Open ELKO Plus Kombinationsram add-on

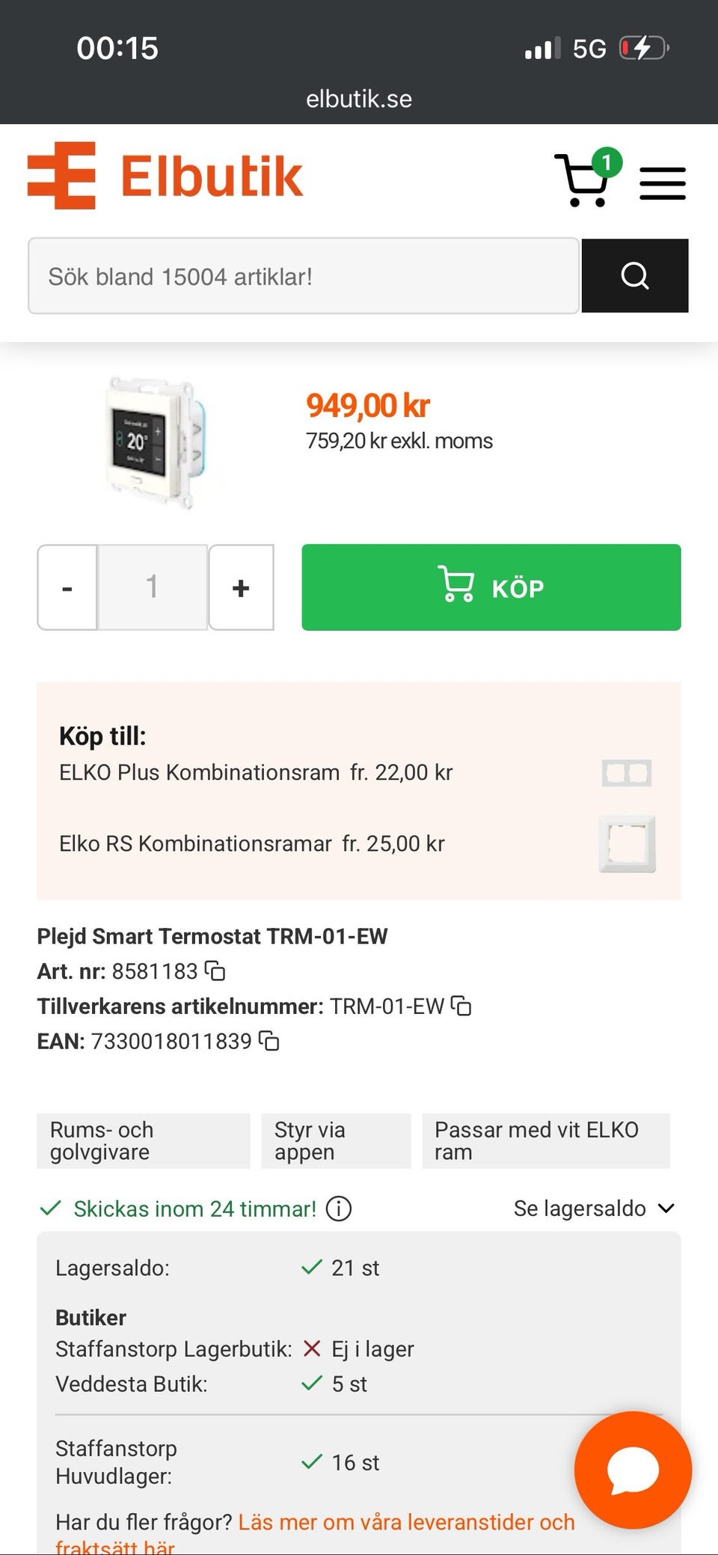[256, 772]
